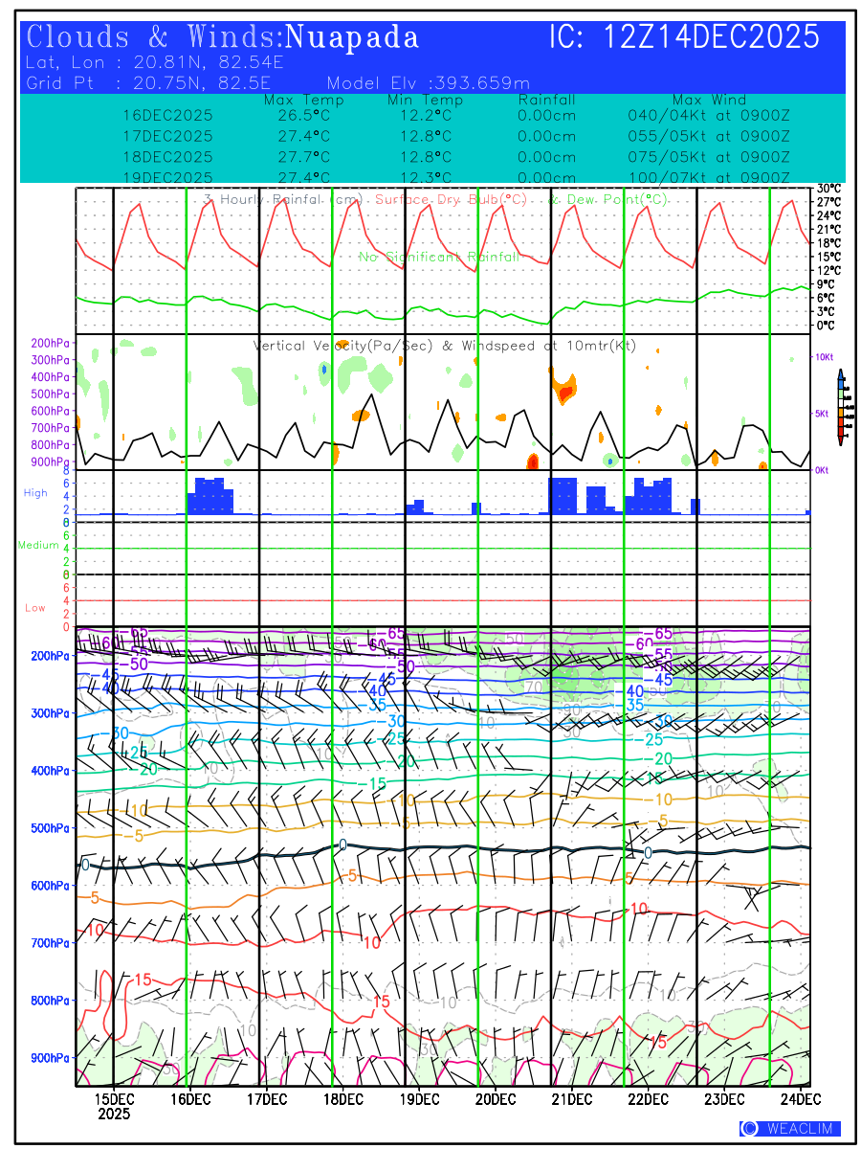Click the IC: 12Z14DEC2025 initial condition text
861x1149 pixels.
[x=684, y=38]
